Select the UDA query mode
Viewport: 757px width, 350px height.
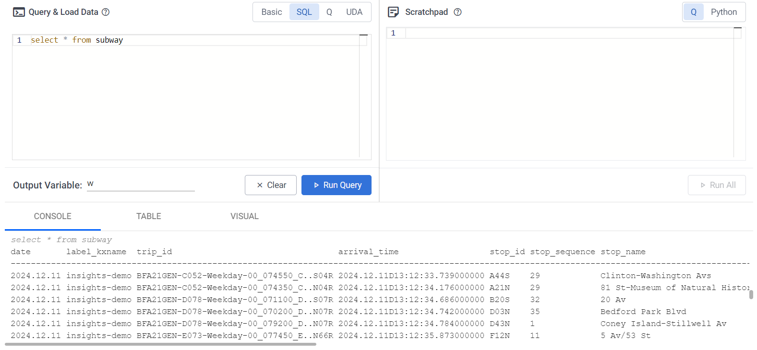354,12
